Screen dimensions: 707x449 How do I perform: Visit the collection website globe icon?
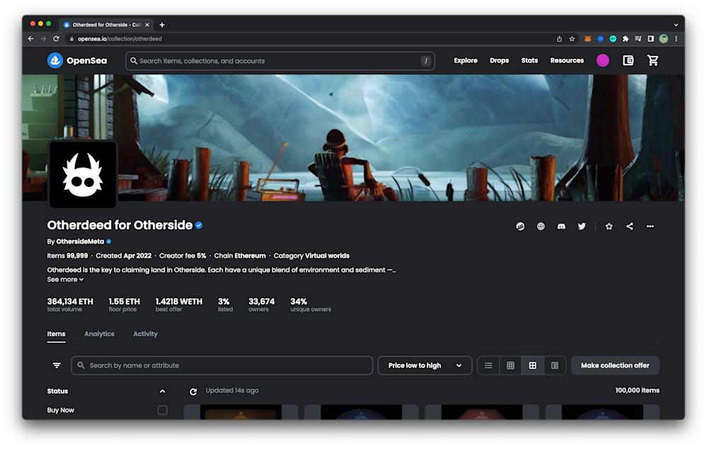(541, 227)
